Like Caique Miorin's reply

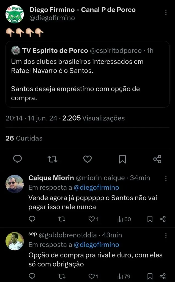(92, 219)
